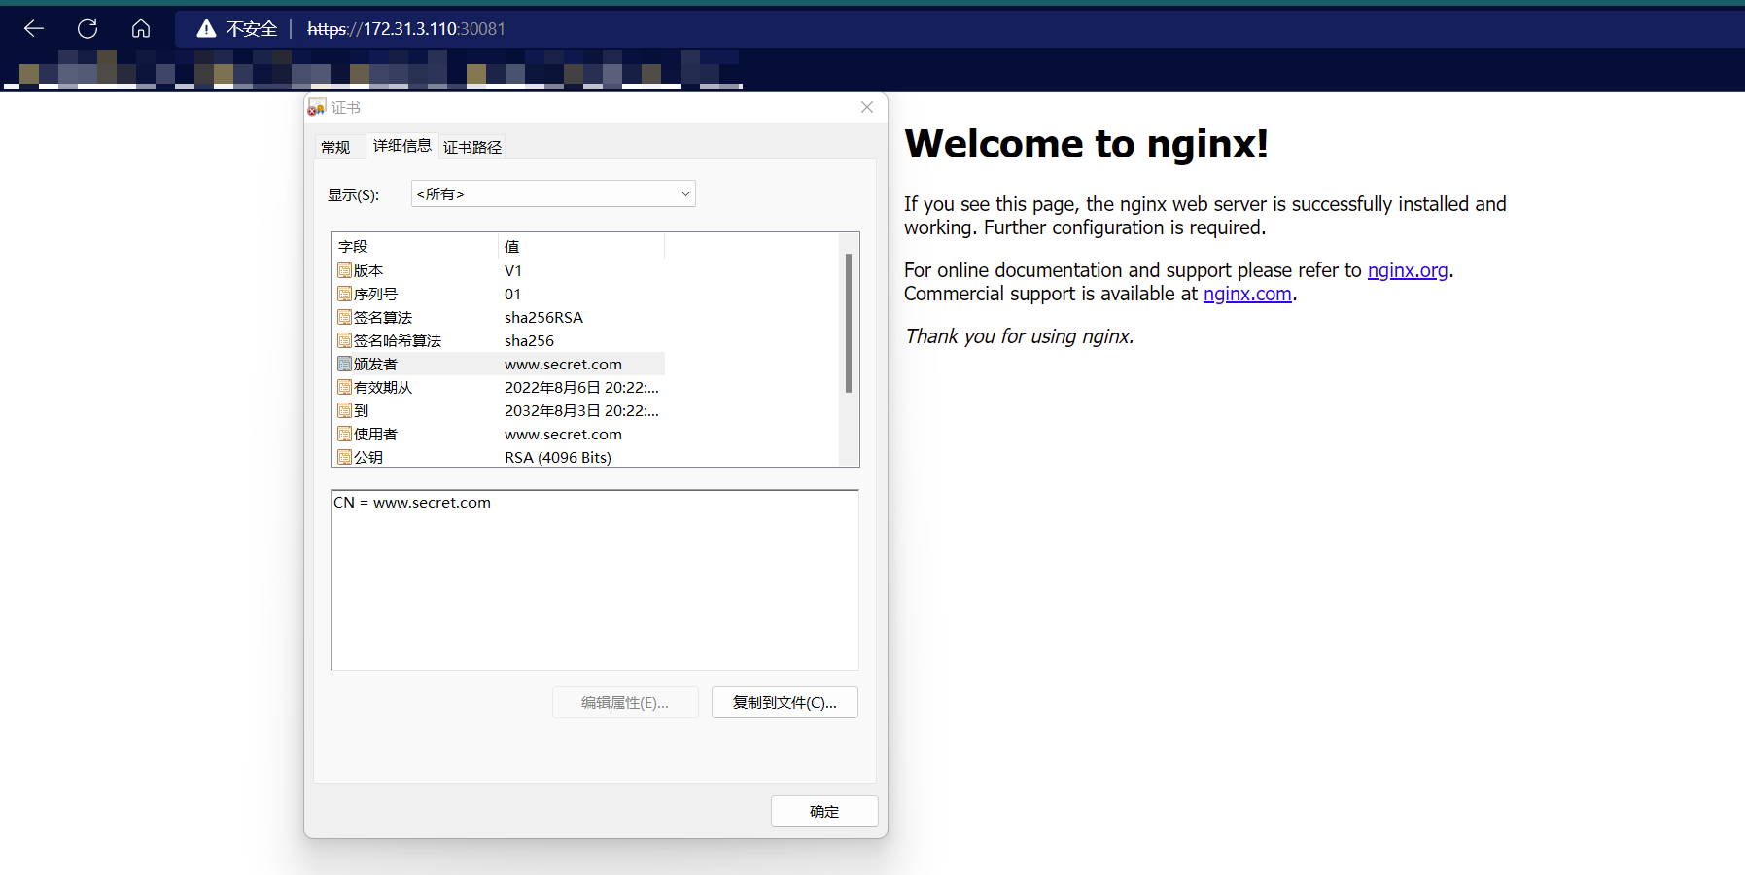The image size is (1745, 875).
Task: Switch to the 常规 tab
Action: 336,147
